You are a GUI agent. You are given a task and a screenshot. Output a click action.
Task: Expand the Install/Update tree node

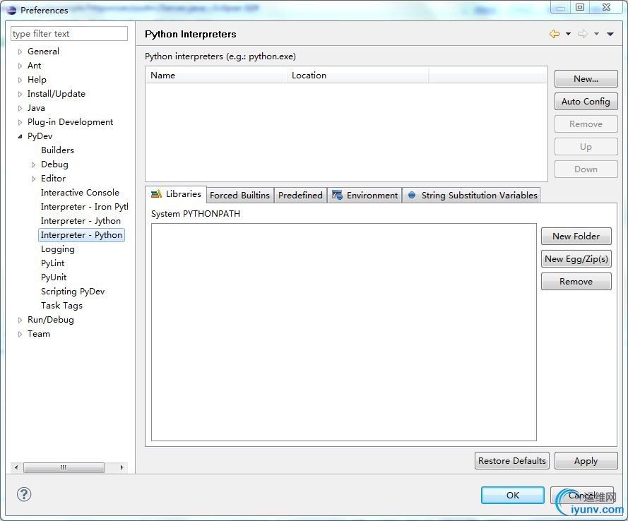coord(20,94)
